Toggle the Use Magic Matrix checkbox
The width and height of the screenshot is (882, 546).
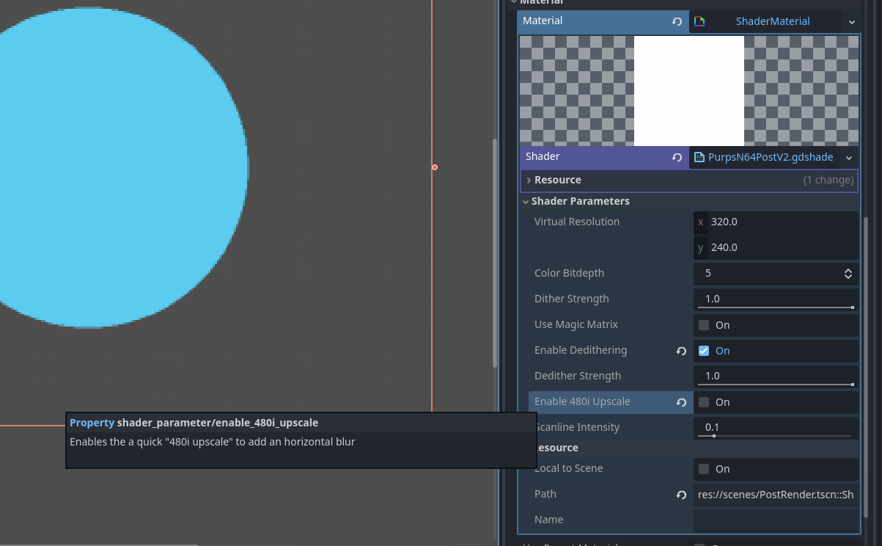704,325
